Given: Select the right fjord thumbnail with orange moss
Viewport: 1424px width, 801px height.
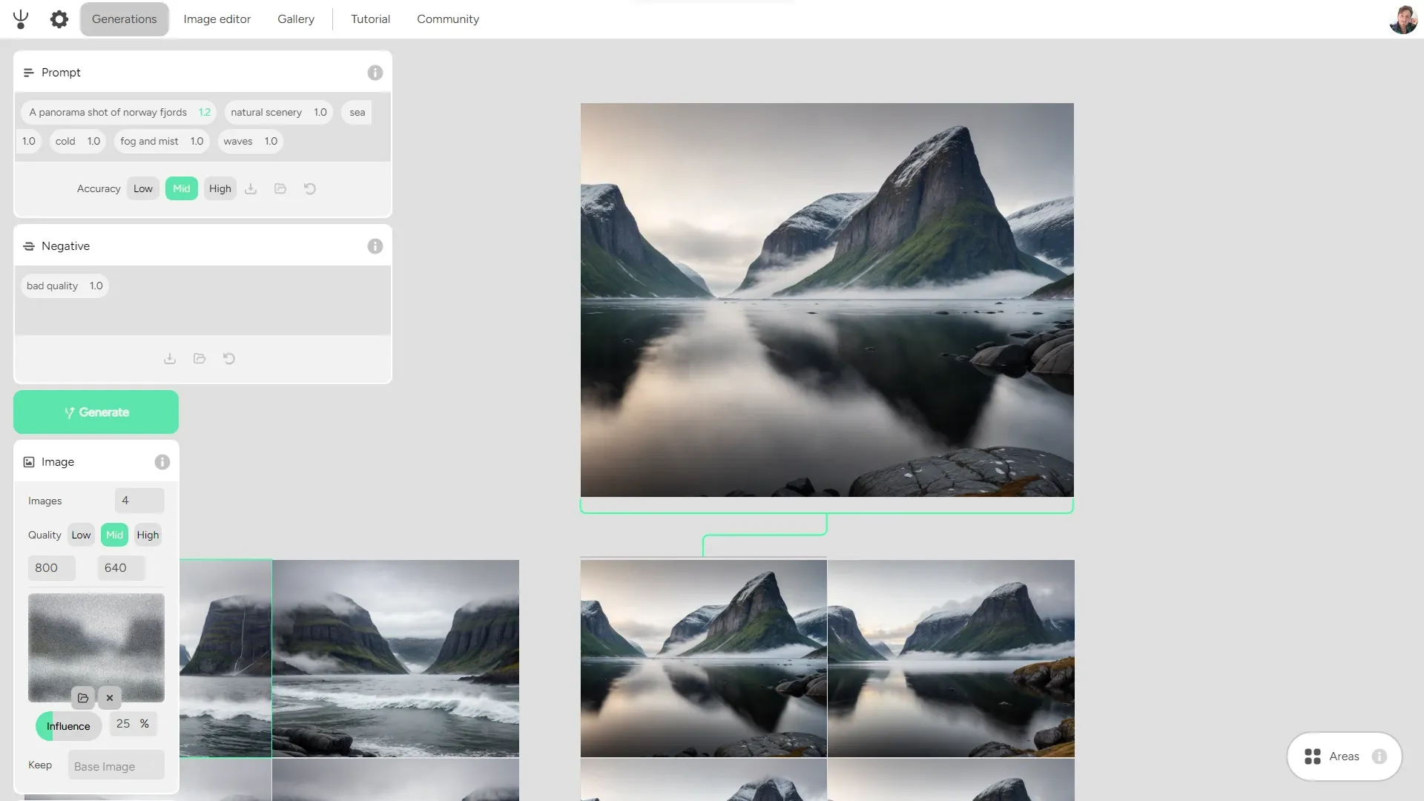Looking at the screenshot, I should click(951, 659).
